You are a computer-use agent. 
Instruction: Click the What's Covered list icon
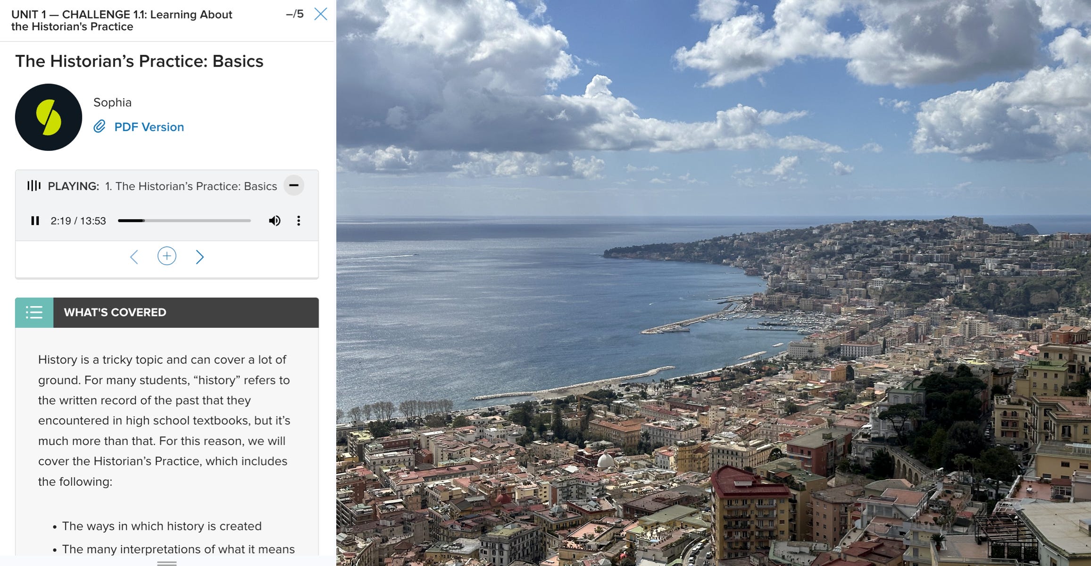[34, 312]
